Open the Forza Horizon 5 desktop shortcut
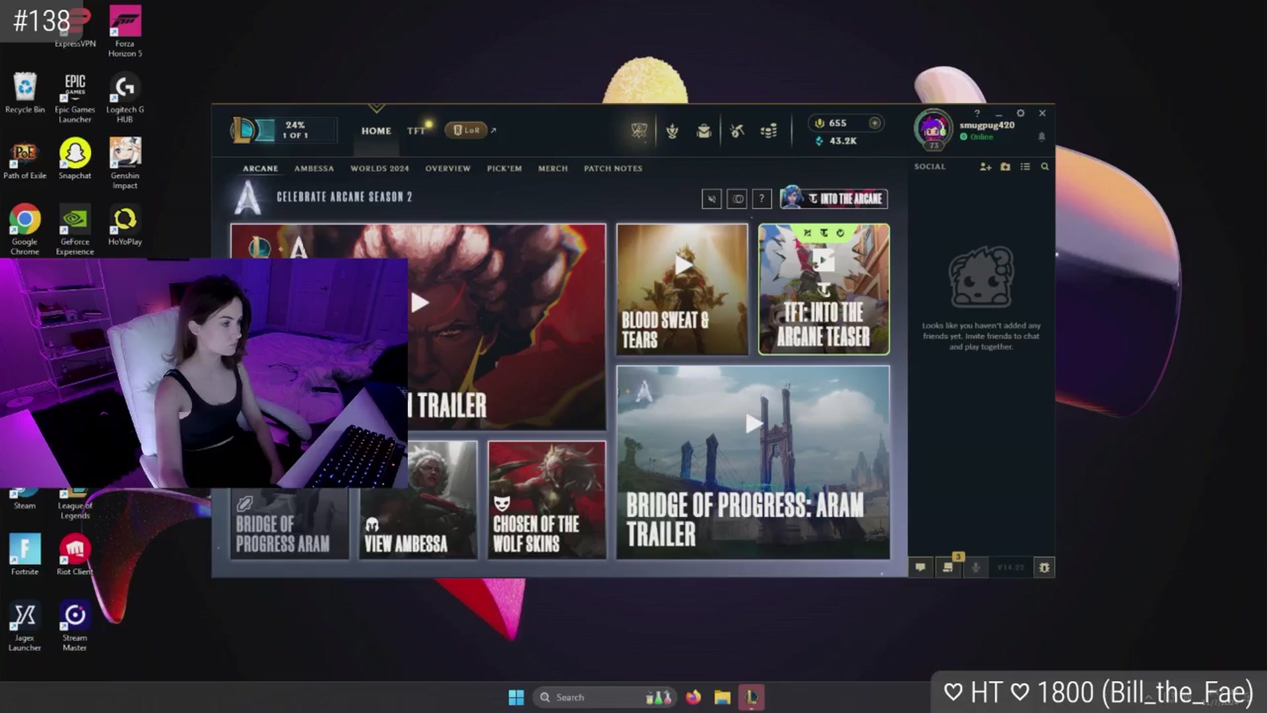Viewport: 1267px width, 713px height. coord(125,31)
